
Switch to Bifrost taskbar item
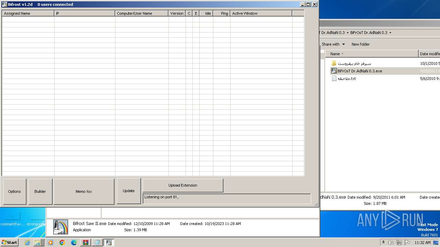[x=109, y=243]
